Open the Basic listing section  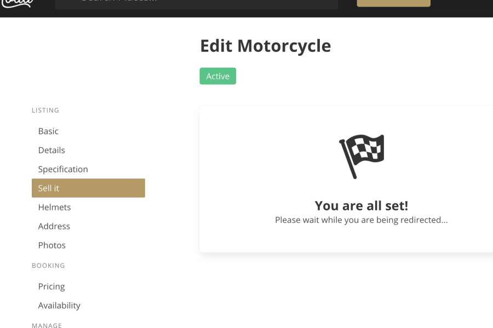48,131
